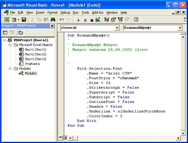
Task: Select ЭтаКнига in the project tree
Action: pos(32,64)
